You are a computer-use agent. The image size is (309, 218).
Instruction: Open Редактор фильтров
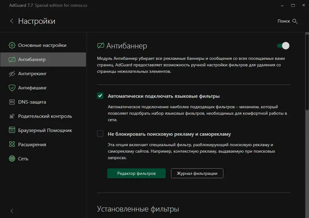click(x=136, y=174)
